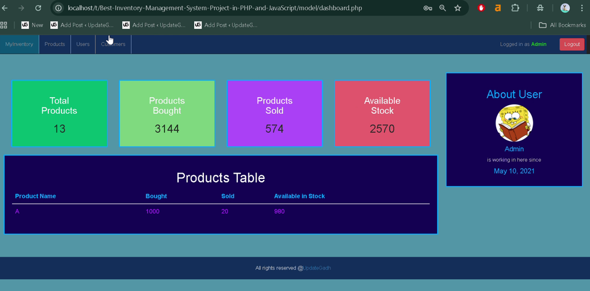The height and width of the screenshot is (291, 590).
Task: Click the Admin name under the avatar
Action: coord(514,149)
